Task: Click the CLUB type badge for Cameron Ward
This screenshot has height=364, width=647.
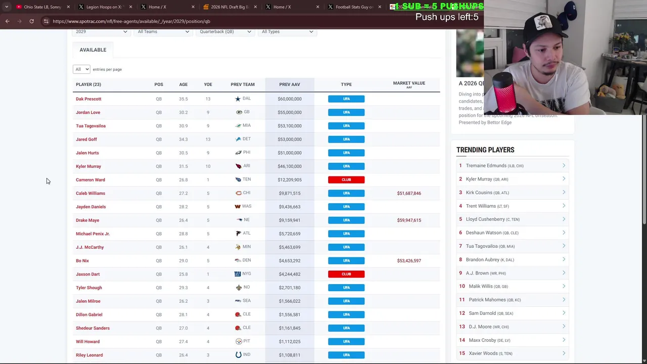Action: coord(346,179)
